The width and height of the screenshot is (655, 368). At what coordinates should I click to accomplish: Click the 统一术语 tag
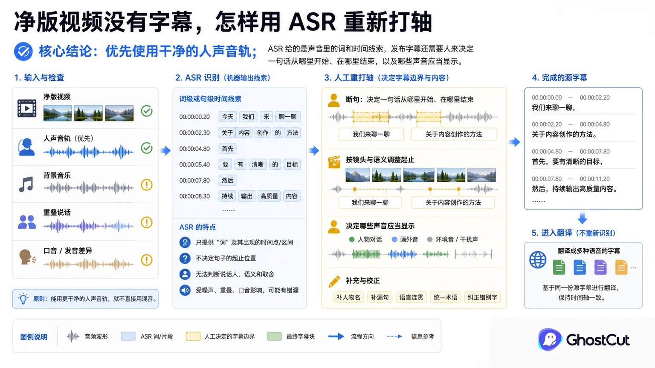446,297
